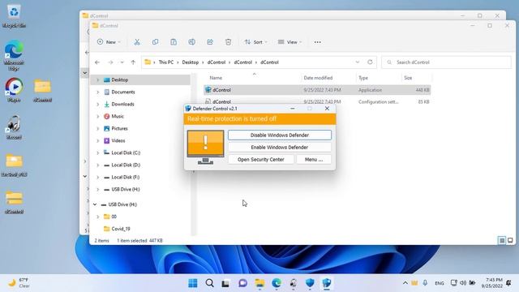The image size is (519, 292).
Task: Open File Explorer from the taskbar
Action: [259, 283]
